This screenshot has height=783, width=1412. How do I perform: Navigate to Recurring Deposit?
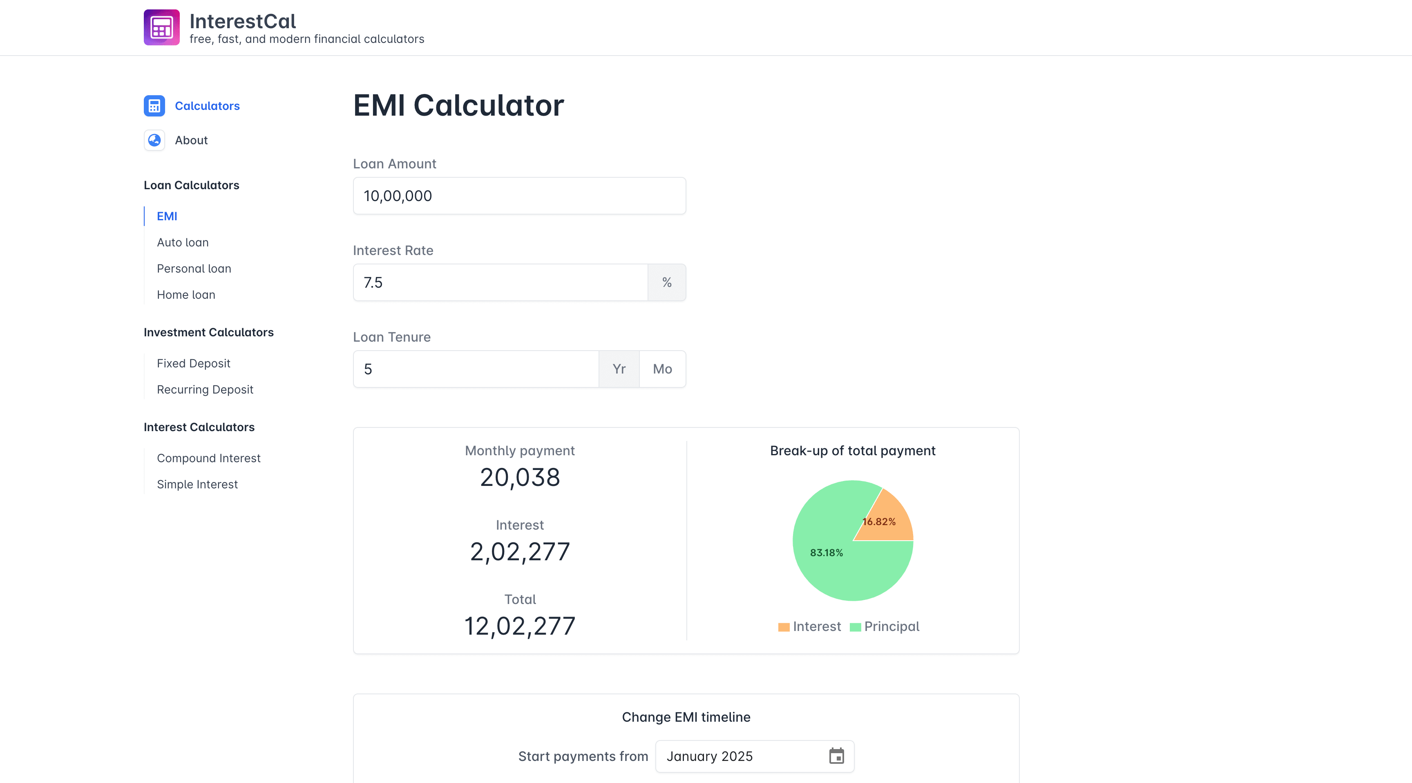pos(205,390)
